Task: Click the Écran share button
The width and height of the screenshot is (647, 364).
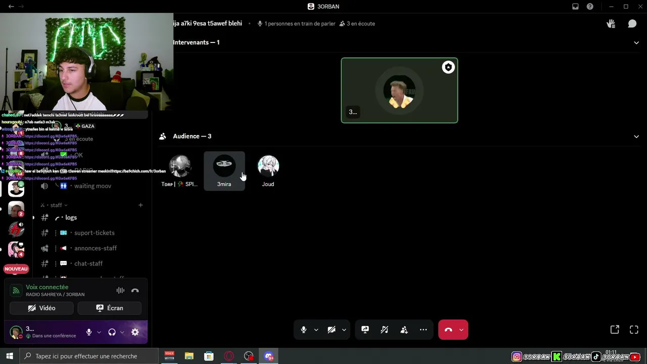Action: [x=109, y=308]
